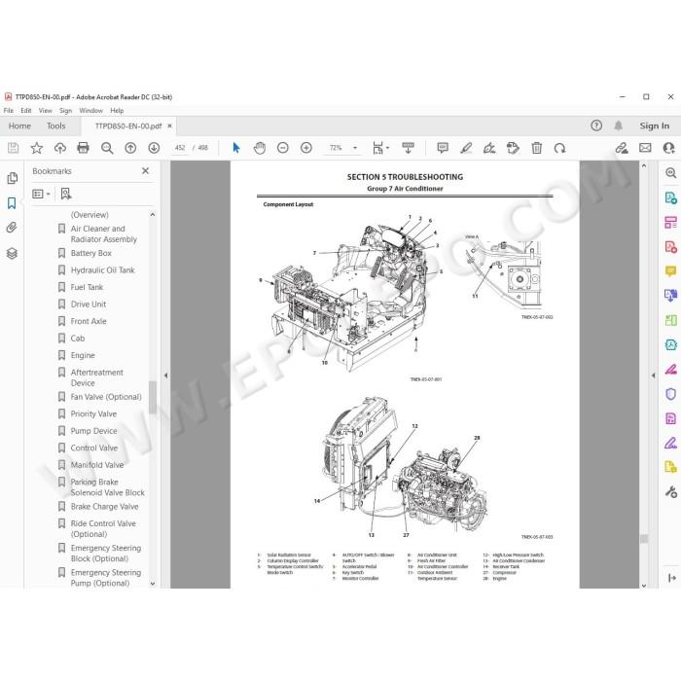Activate the Hand pan tool
Screen dimensions: 681x681
[260, 148]
